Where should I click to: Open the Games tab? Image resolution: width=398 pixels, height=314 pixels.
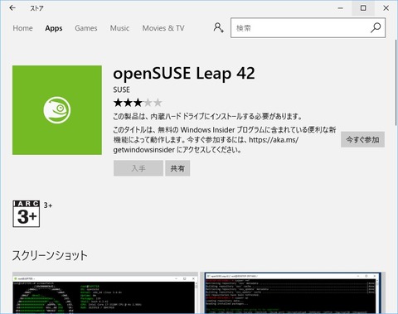click(x=86, y=28)
